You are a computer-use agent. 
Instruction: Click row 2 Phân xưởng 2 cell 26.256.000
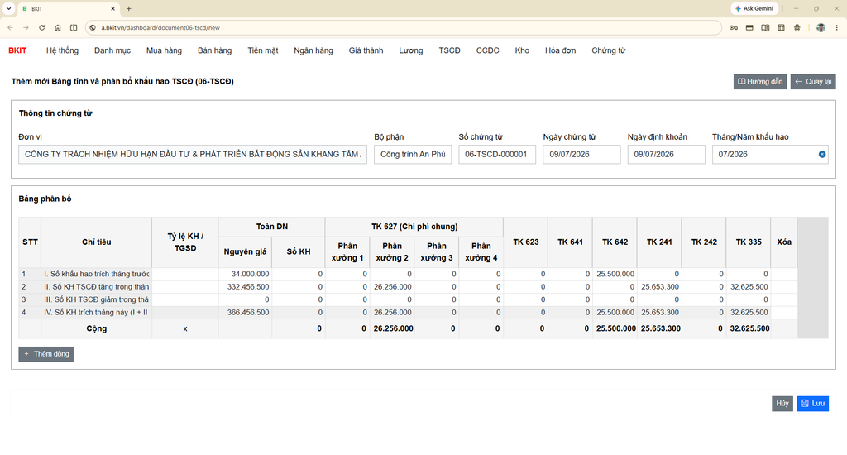click(392, 287)
